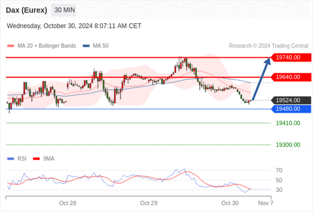
Task: Click the Research © 2024 Trading Central text
Action: tap(268, 46)
